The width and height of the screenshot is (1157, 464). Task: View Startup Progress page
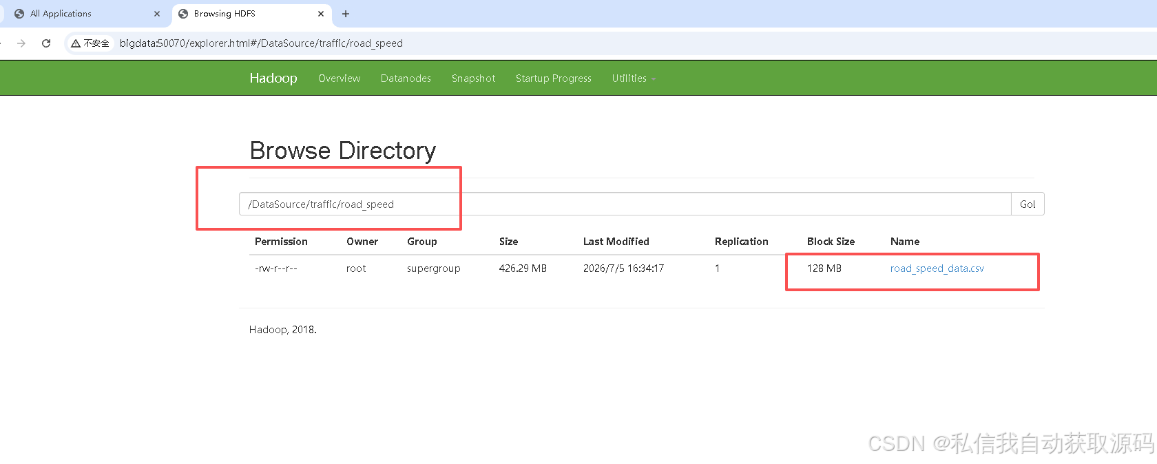554,78
